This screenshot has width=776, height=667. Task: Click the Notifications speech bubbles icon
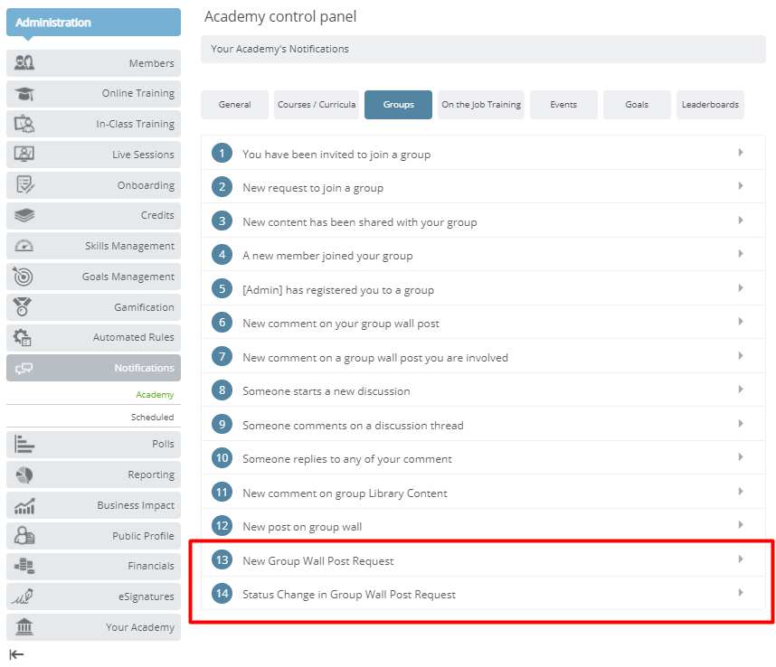pos(24,369)
